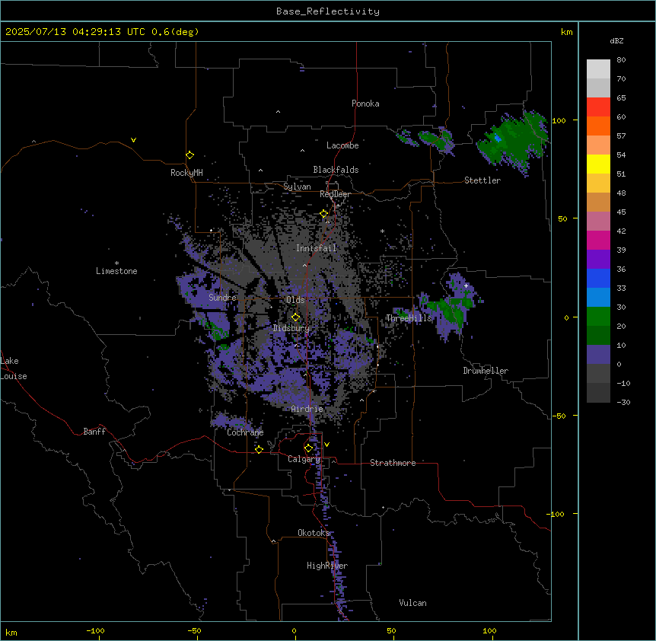This screenshot has width=656, height=641.
Task: Select the 42 dBZ magenta color swatch
Action: pos(598,240)
